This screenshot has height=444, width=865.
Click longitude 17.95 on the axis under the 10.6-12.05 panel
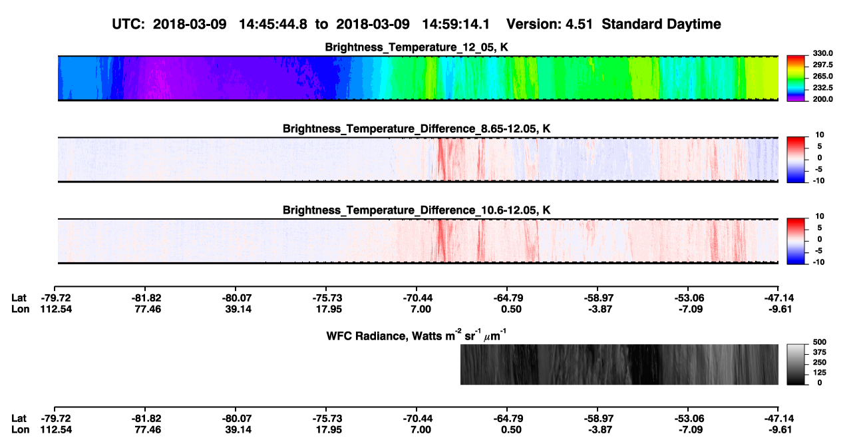click(x=327, y=309)
